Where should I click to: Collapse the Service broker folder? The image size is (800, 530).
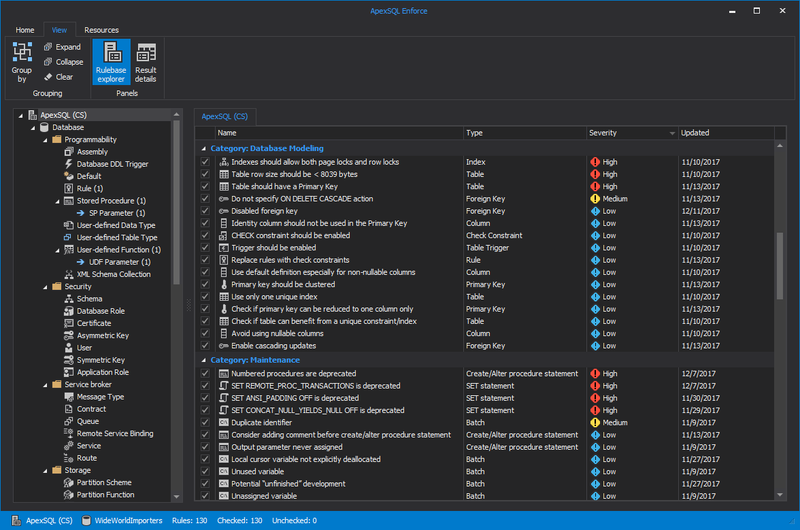(x=46, y=384)
